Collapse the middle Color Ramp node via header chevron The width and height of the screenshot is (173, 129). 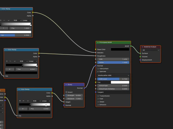6,49
